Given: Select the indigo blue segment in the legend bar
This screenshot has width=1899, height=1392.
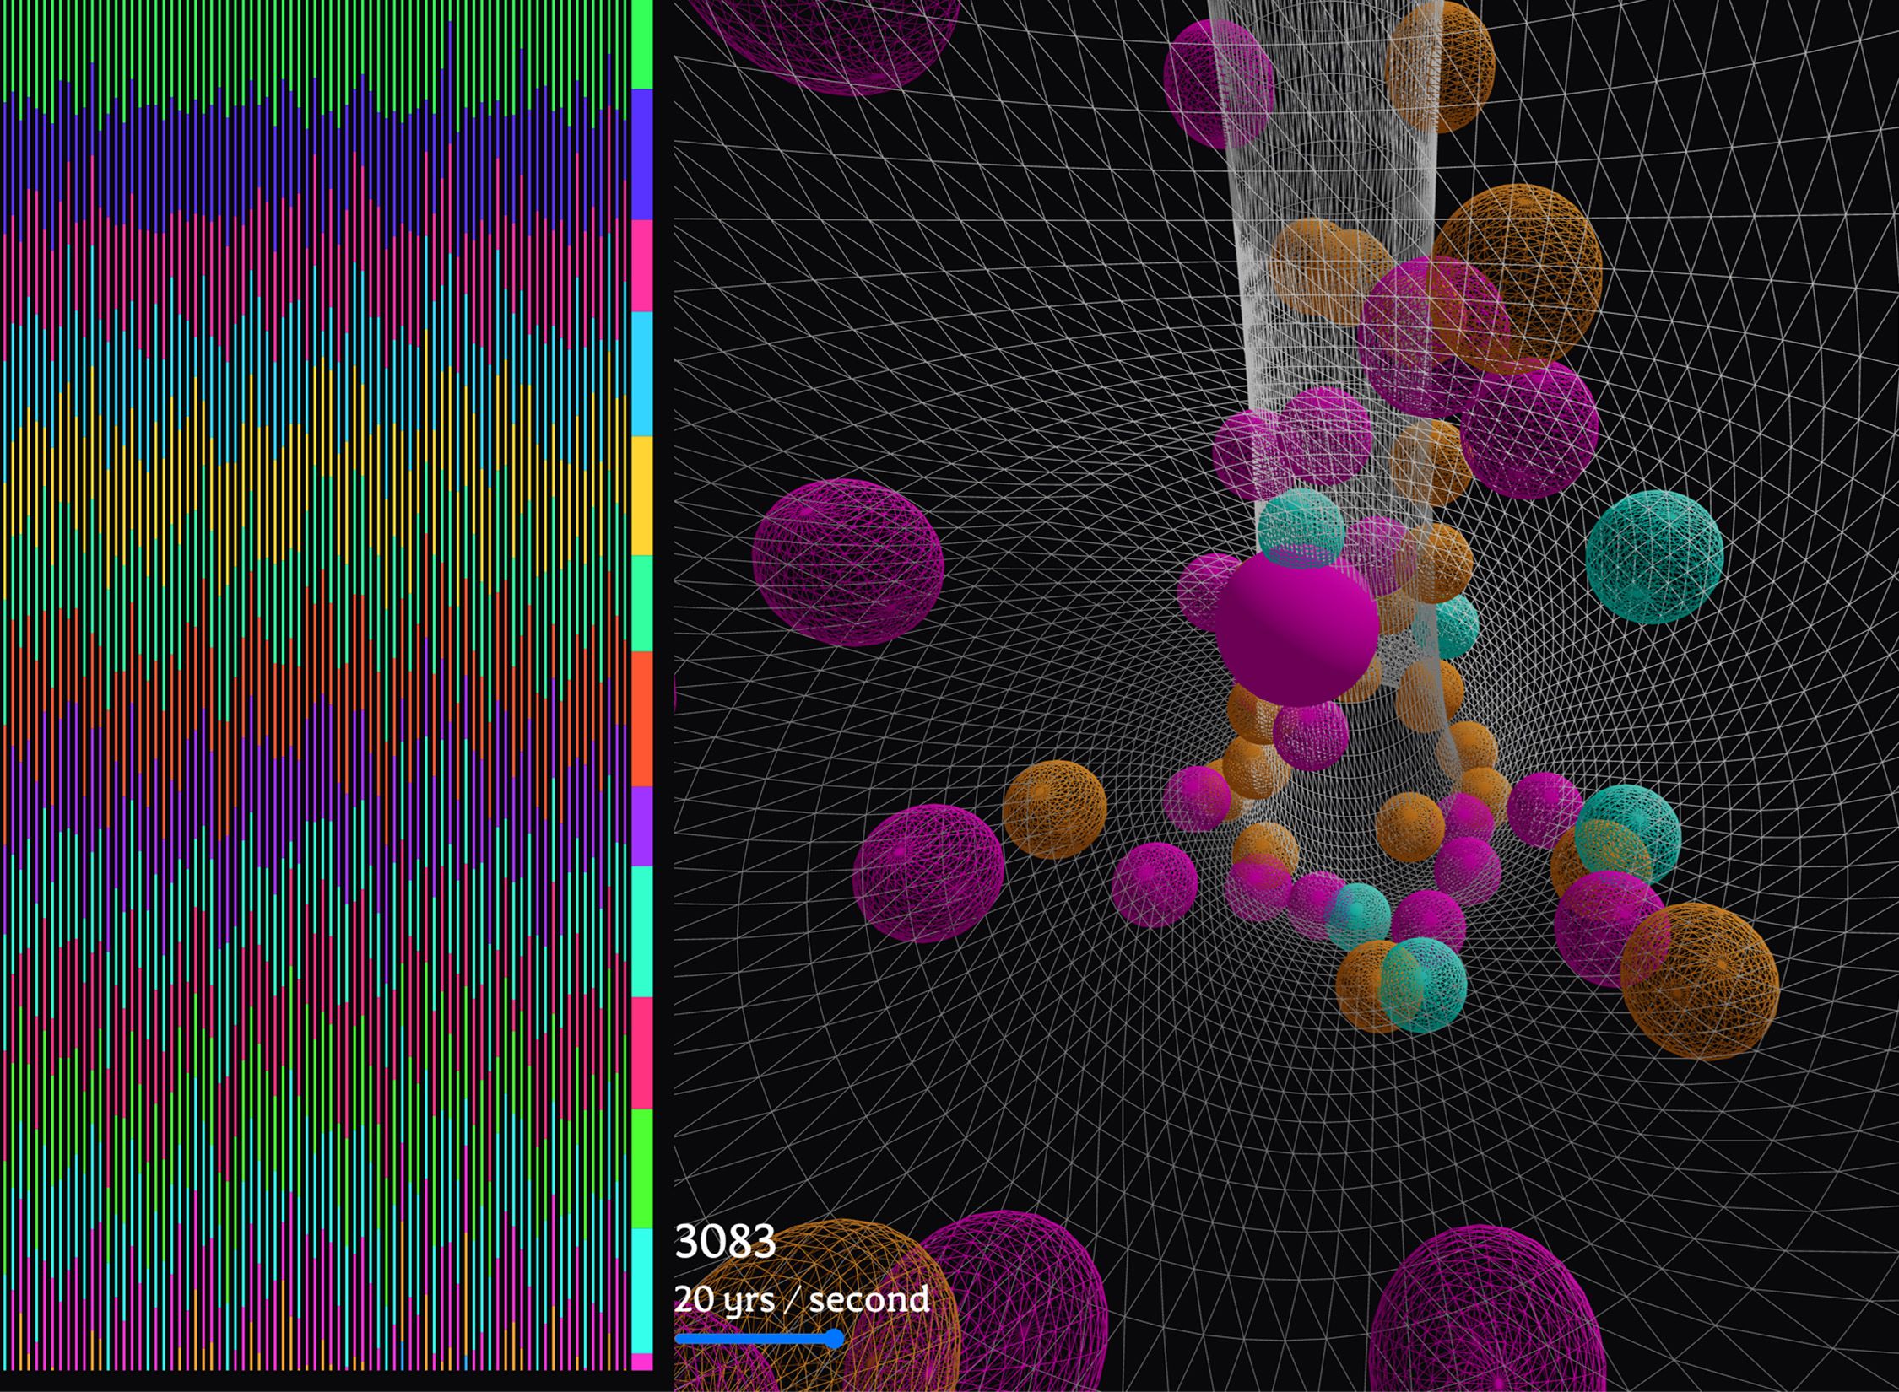Looking at the screenshot, I should pos(642,154).
